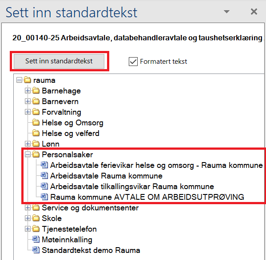
Task: Click the rauma root folder icon
Action: pos(28,80)
